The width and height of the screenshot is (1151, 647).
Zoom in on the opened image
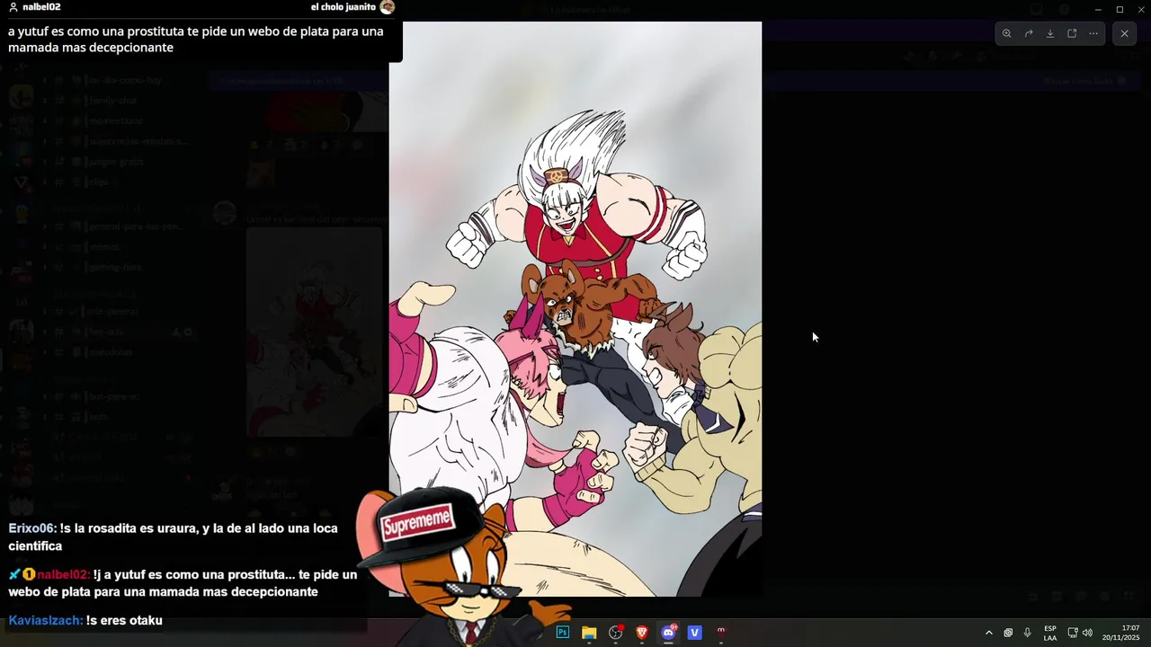click(1006, 33)
